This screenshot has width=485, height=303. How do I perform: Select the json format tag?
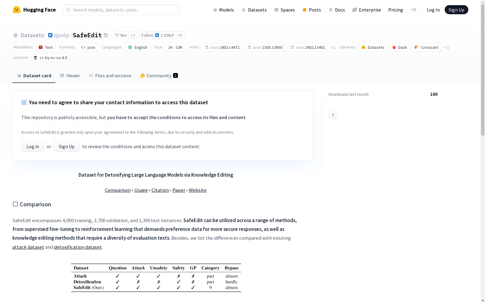pos(88,47)
